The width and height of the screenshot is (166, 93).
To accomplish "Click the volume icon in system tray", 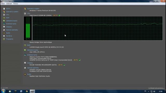I will [155, 91].
